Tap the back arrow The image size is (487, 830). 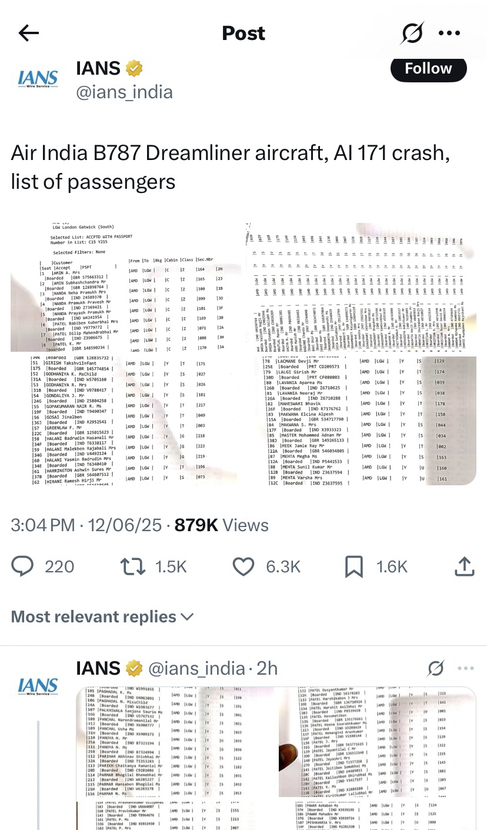click(x=28, y=34)
